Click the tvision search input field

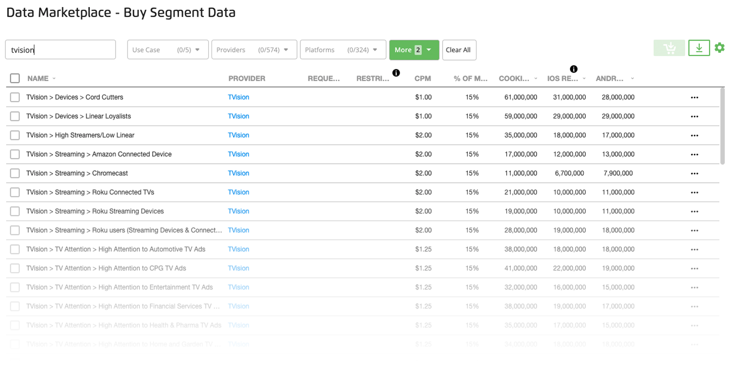coord(60,49)
